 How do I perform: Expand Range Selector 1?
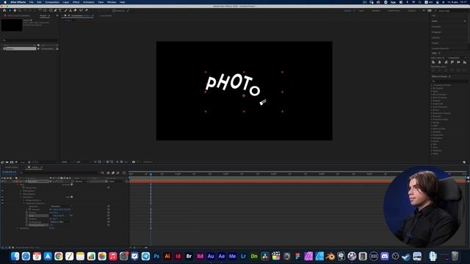tap(24, 200)
